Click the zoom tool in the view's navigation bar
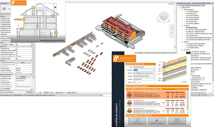This screenshot has height=127, width=214. [172, 33]
